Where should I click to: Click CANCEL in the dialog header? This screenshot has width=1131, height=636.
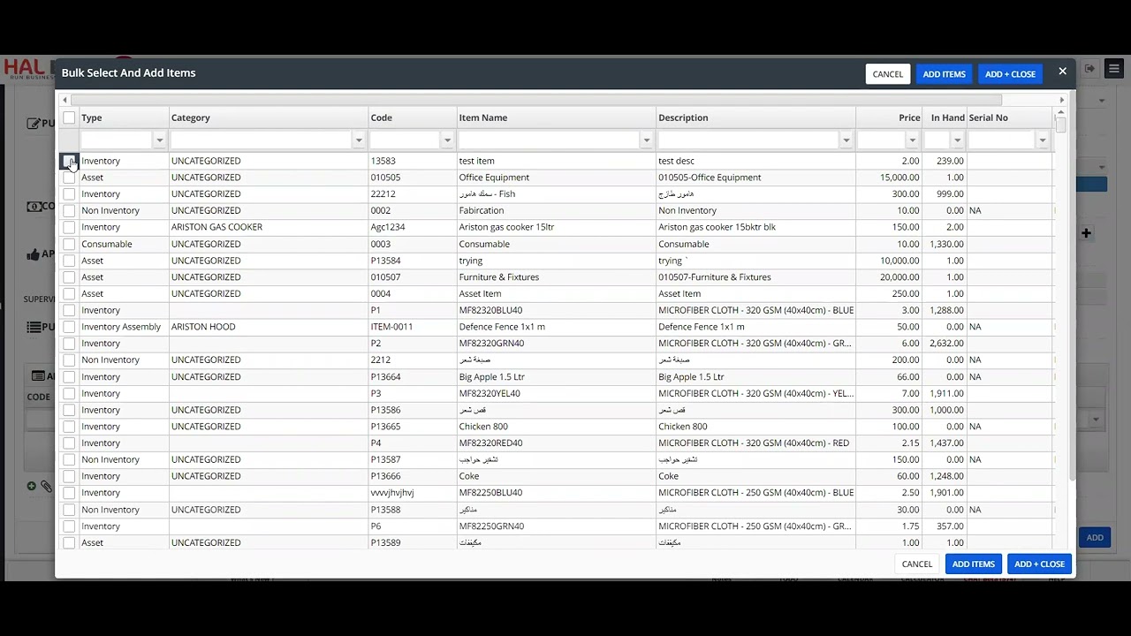(888, 74)
